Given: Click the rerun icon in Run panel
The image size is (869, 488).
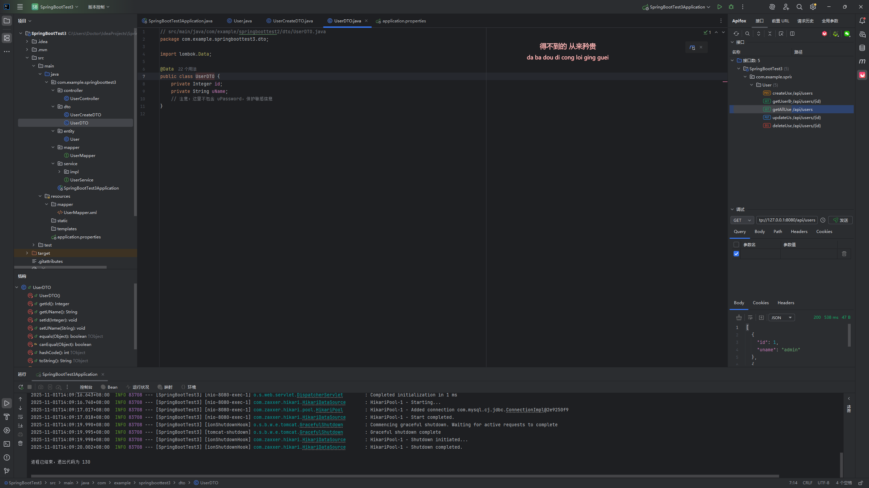Looking at the screenshot, I should (21, 387).
